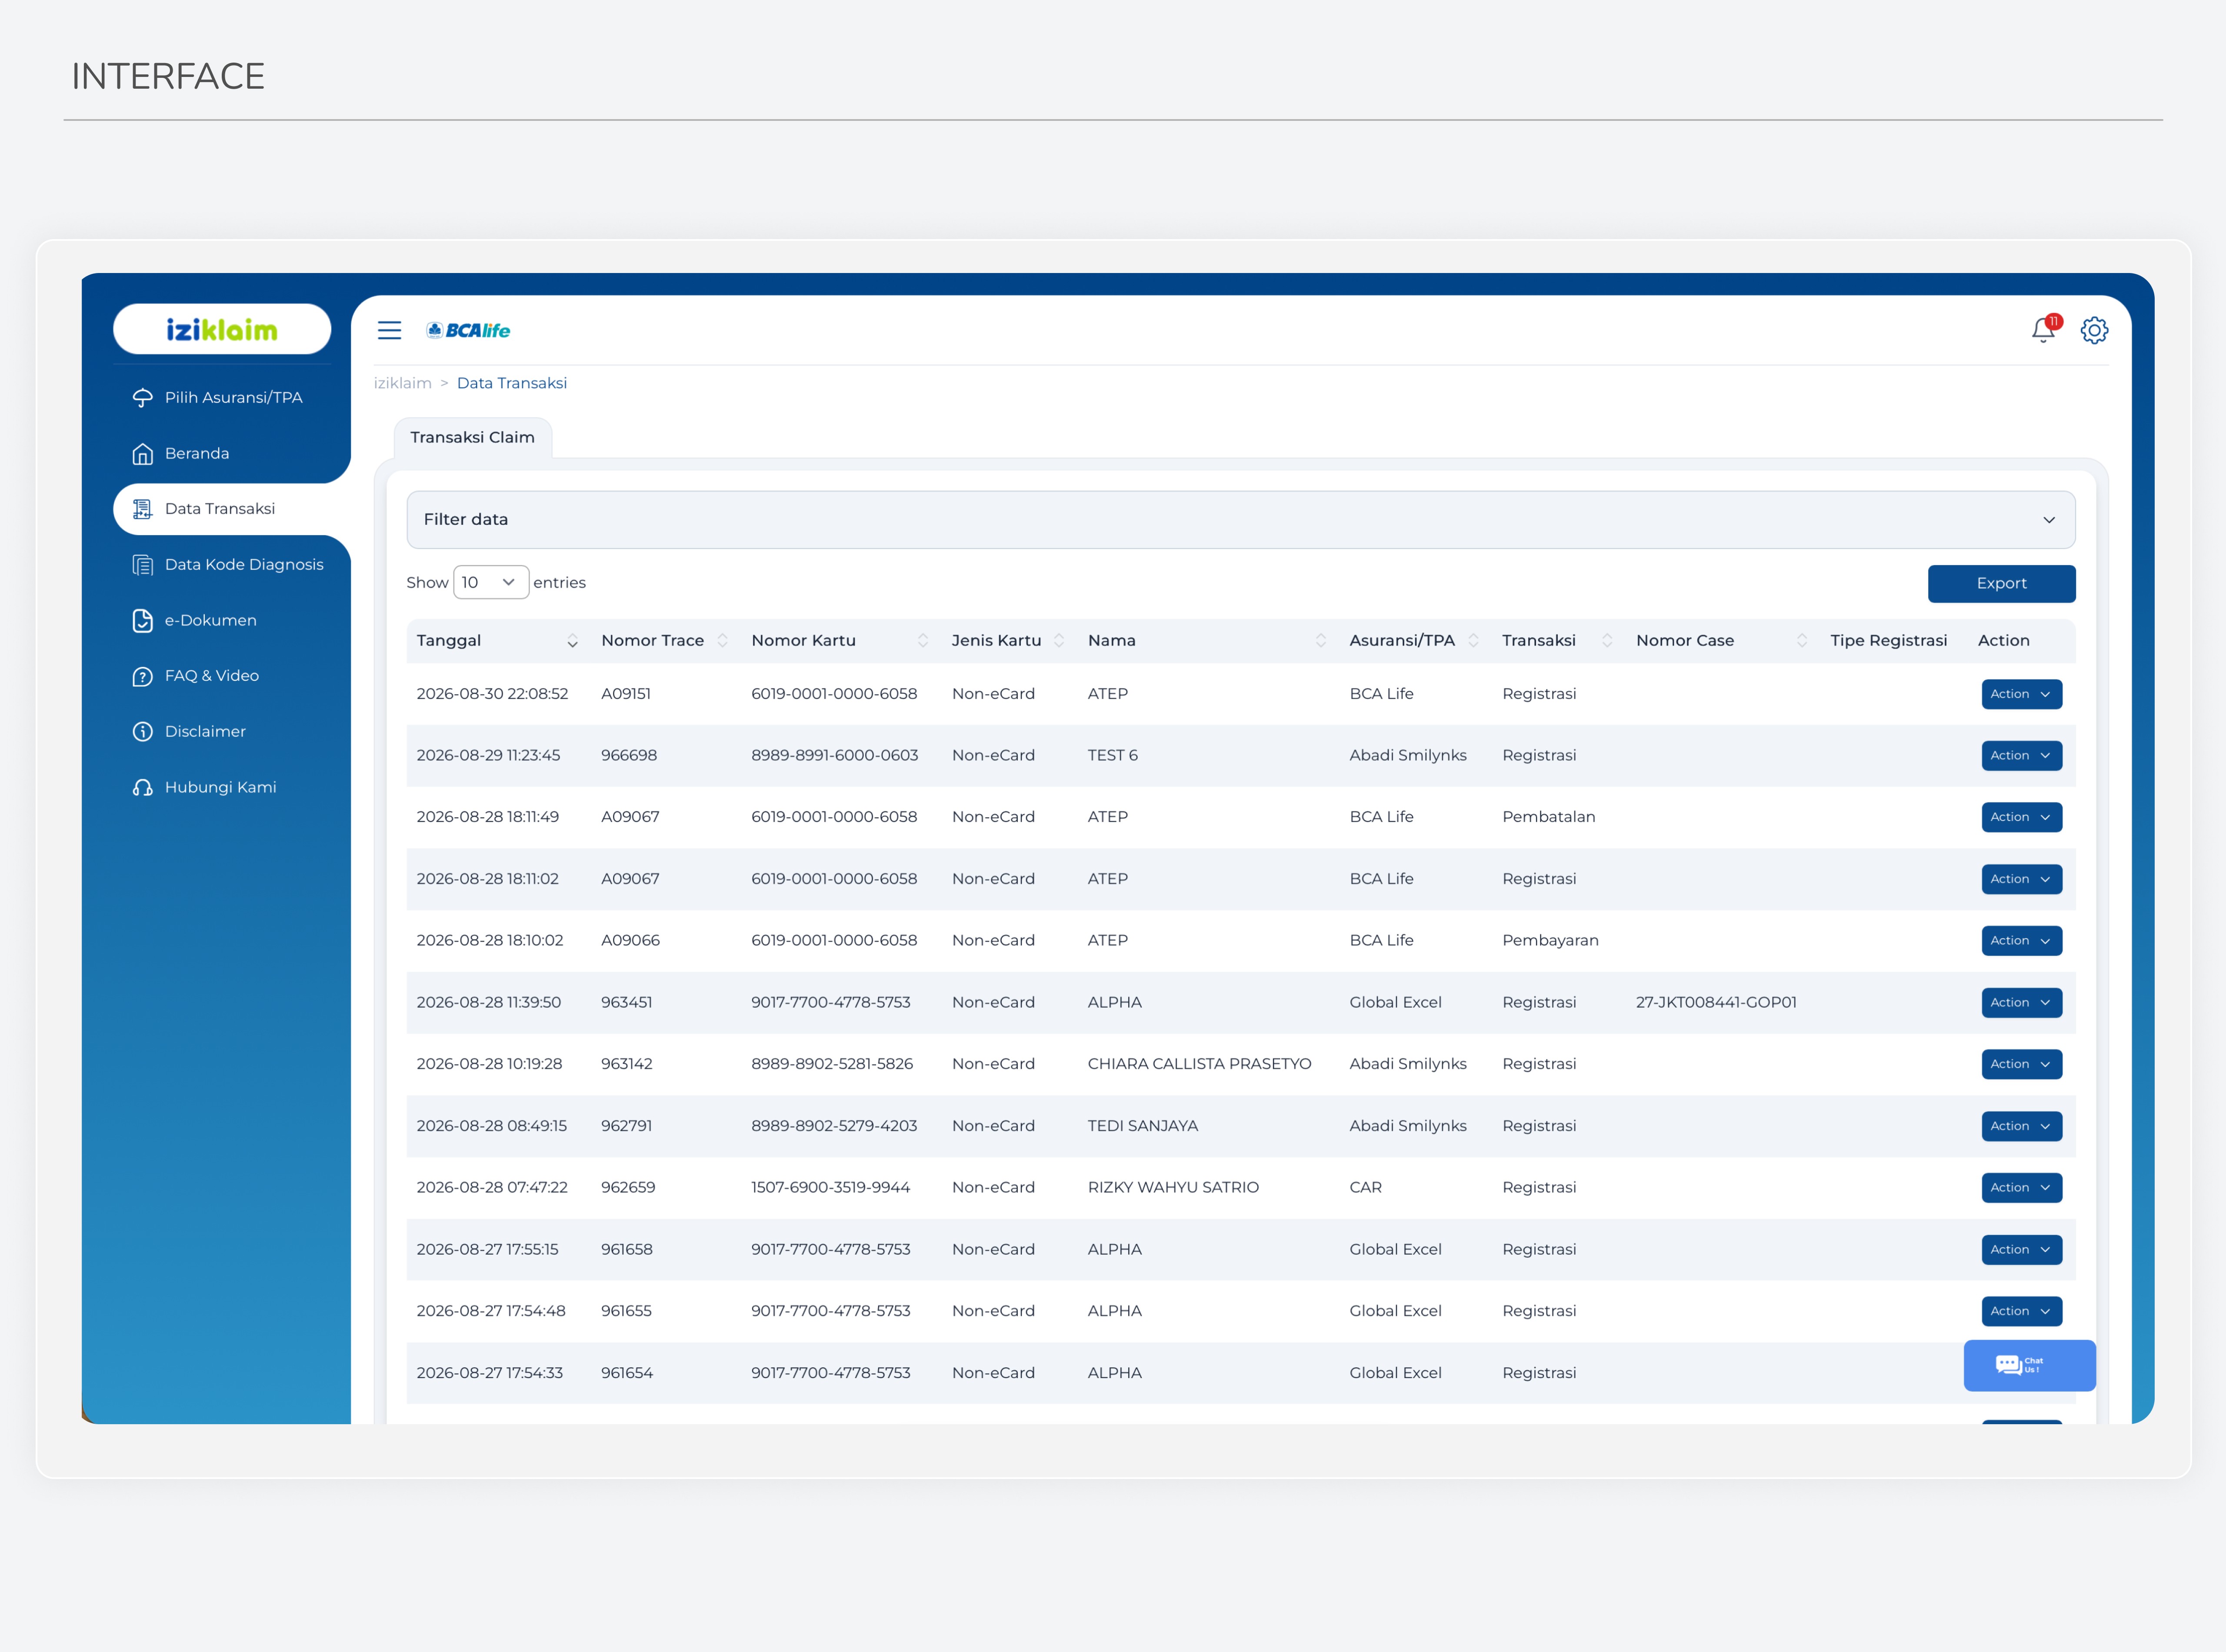The height and width of the screenshot is (1652, 2226).
Task: Click Jenis Kartu column header
Action: tap(996, 641)
